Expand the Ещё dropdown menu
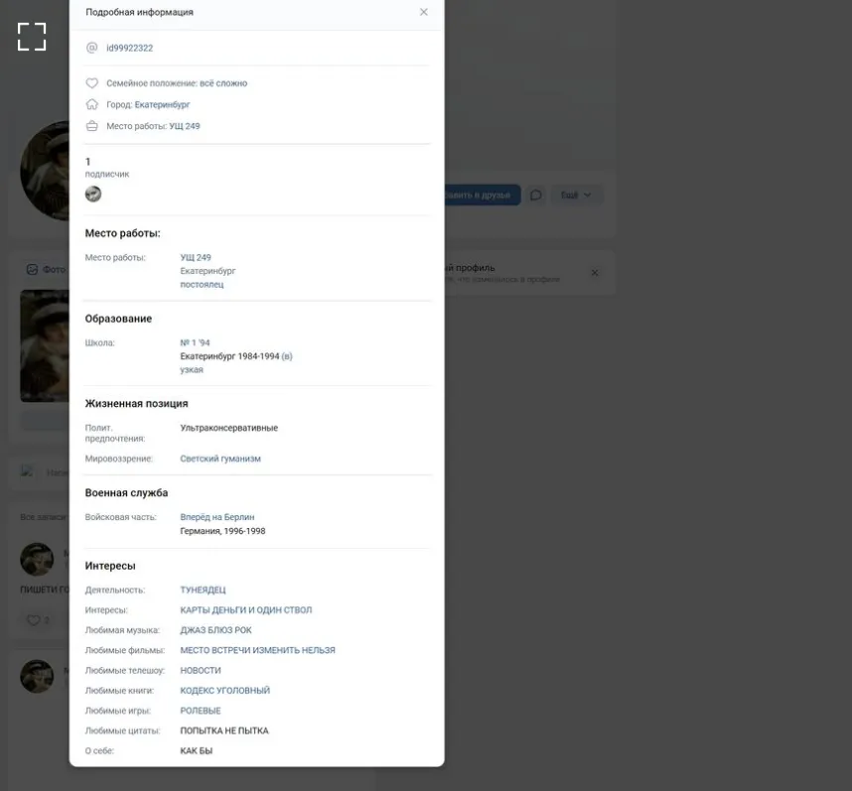The height and width of the screenshot is (791, 852). point(576,195)
